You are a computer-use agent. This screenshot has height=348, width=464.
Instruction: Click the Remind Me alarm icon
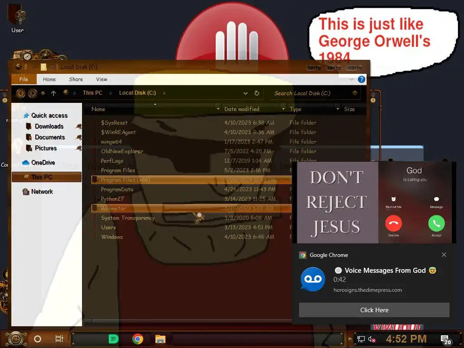tap(393, 199)
